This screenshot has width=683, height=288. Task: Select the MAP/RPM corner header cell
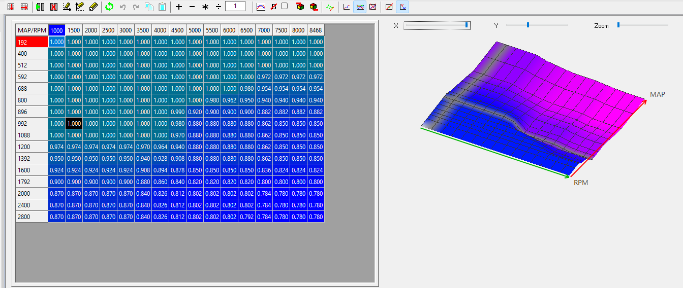click(32, 30)
